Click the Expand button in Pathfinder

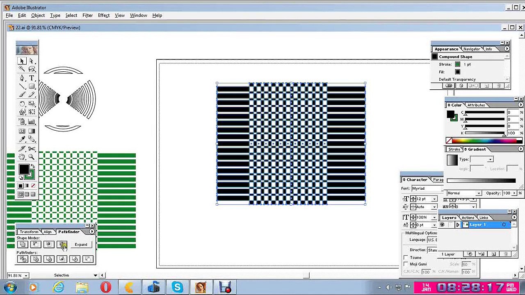click(81, 245)
